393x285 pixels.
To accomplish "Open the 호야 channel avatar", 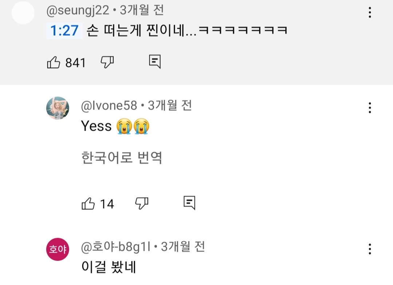I will click(x=57, y=249).
